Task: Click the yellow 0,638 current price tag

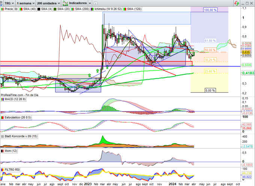Action: 246,52
